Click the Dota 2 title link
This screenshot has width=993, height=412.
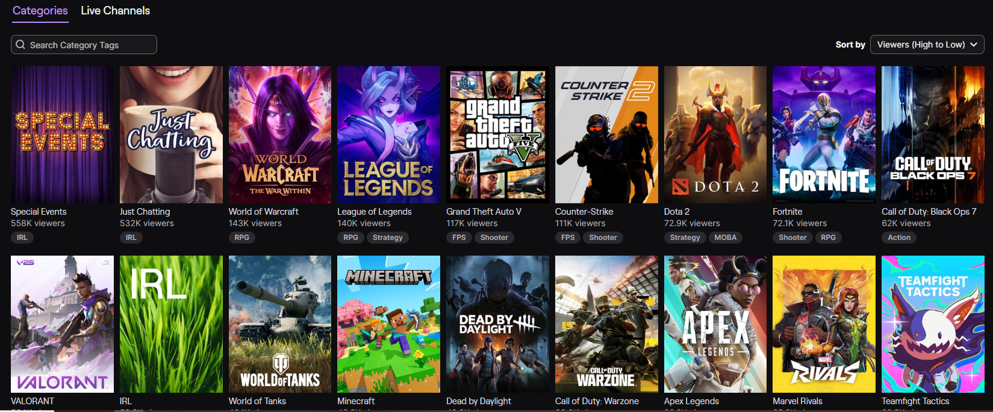[677, 212]
